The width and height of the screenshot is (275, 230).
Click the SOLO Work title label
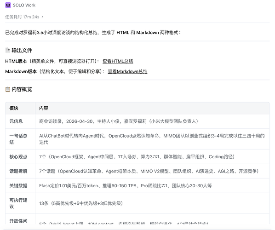[24, 5]
